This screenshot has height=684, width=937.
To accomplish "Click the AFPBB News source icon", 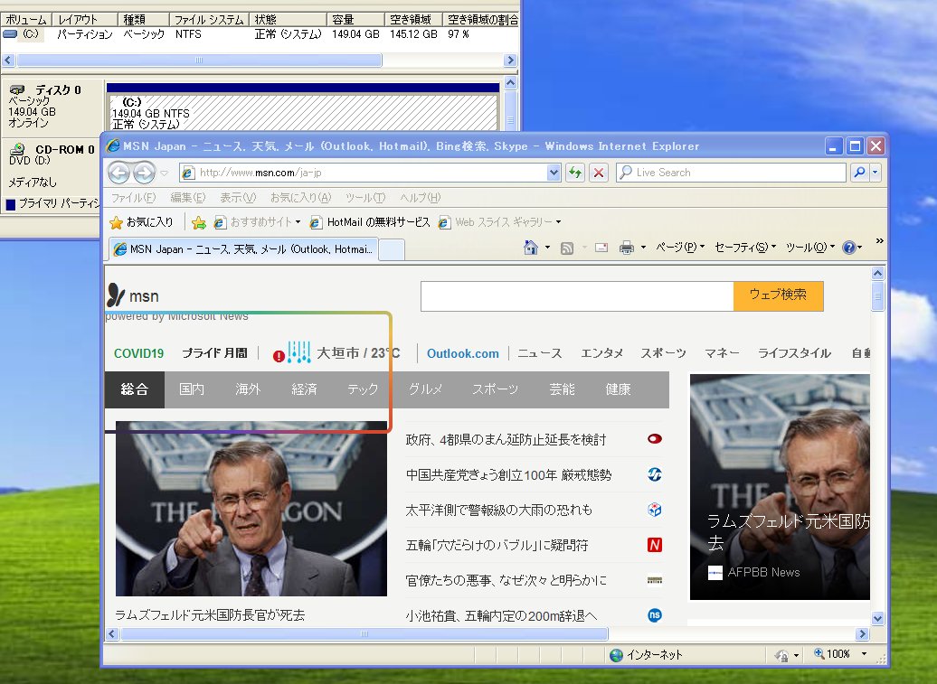I will coord(715,573).
